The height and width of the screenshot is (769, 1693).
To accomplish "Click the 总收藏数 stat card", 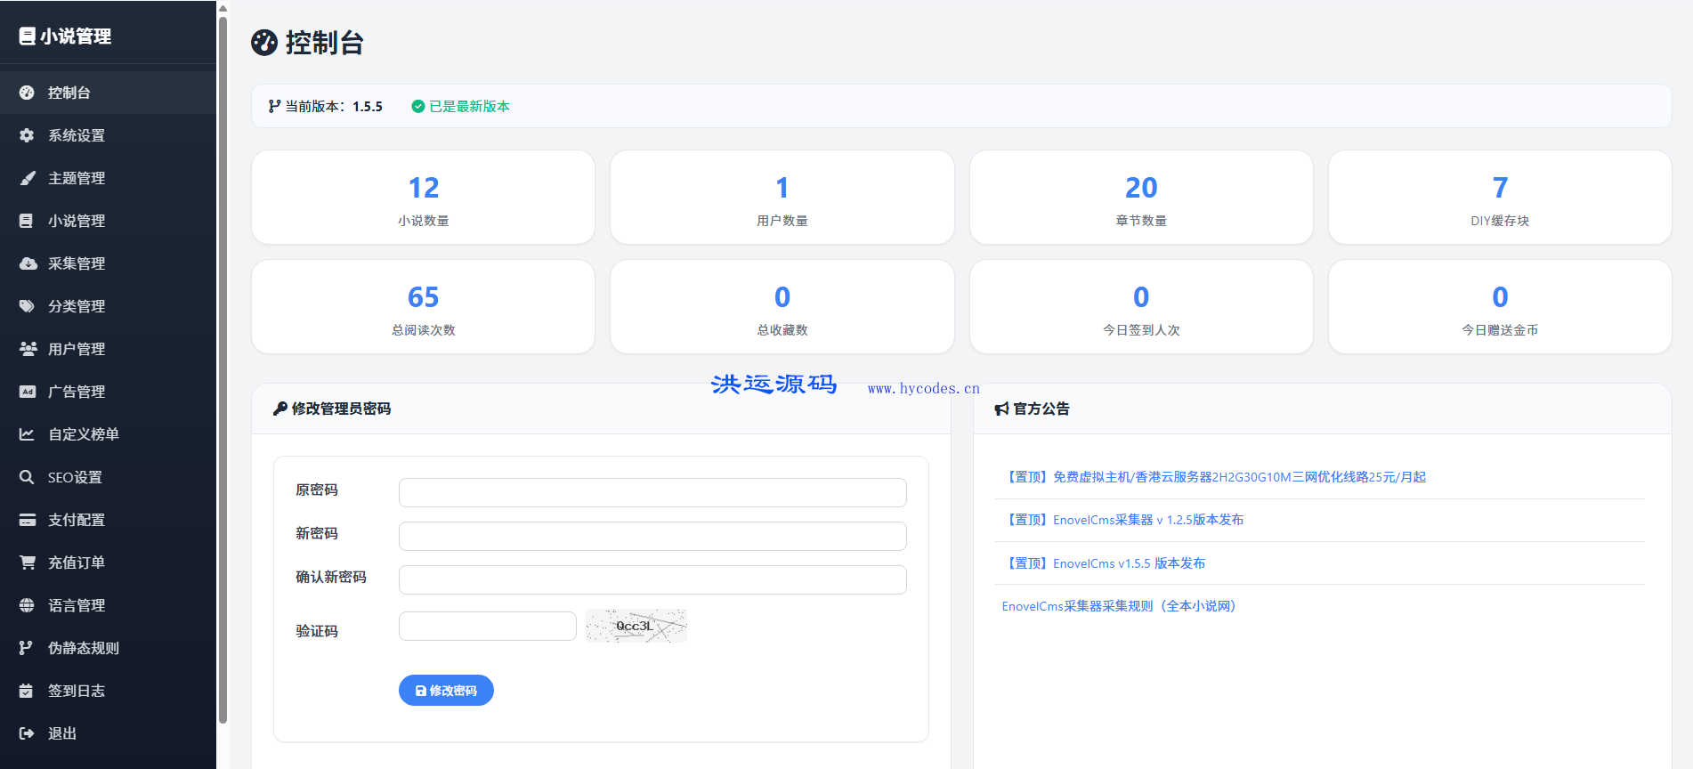I will click(x=782, y=307).
